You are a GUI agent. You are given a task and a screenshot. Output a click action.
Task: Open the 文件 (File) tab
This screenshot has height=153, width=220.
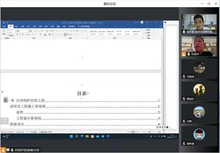(x=4, y=26)
